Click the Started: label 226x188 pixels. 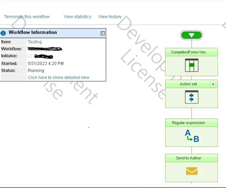pyautogui.click(x=9, y=64)
